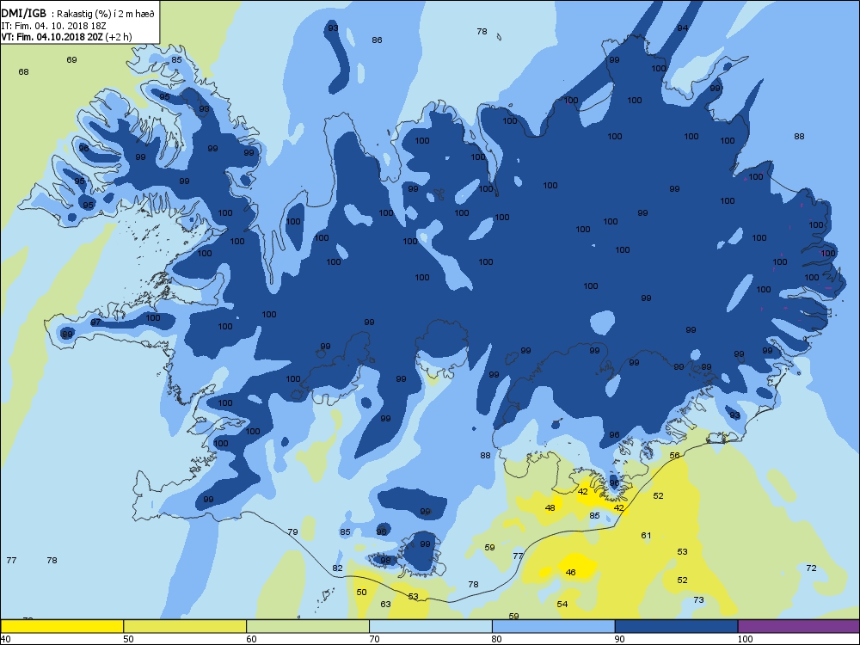The width and height of the screenshot is (860, 645).
Task: Click the humidity value '63'
Action: (385, 605)
